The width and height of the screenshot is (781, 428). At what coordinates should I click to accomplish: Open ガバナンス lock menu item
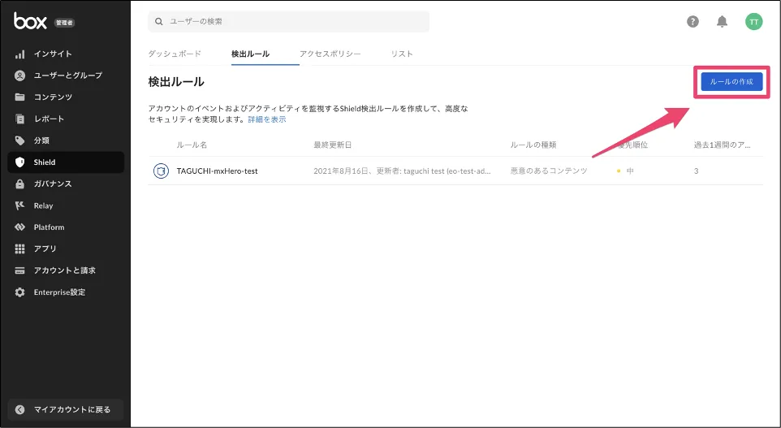click(x=52, y=184)
